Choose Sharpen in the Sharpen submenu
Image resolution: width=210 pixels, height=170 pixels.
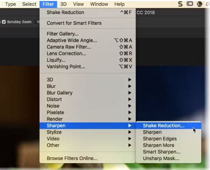[x=168, y=132]
